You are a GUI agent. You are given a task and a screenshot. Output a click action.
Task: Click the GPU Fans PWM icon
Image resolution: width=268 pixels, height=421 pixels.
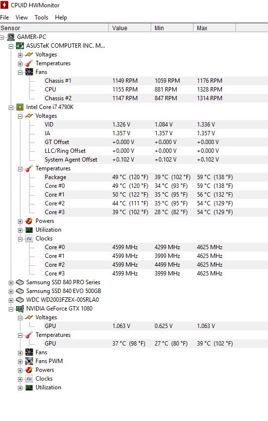pyautogui.click(x=29, y=361)
